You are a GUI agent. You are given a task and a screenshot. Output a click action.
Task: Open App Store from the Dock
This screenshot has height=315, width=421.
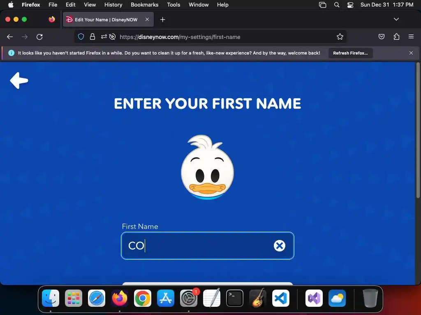coord(166,298)
